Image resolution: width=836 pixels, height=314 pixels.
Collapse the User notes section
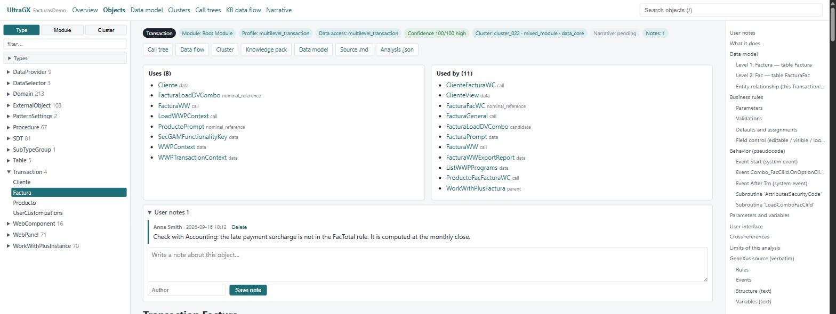coord(150,212)
